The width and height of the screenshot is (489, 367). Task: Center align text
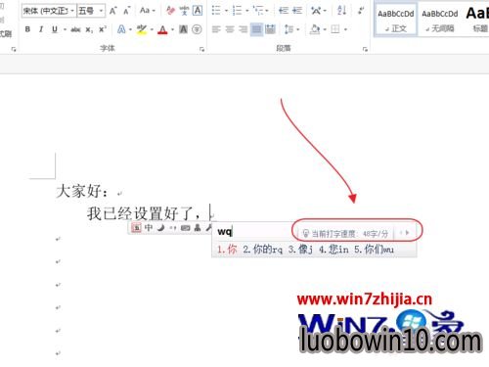point(230,29)
